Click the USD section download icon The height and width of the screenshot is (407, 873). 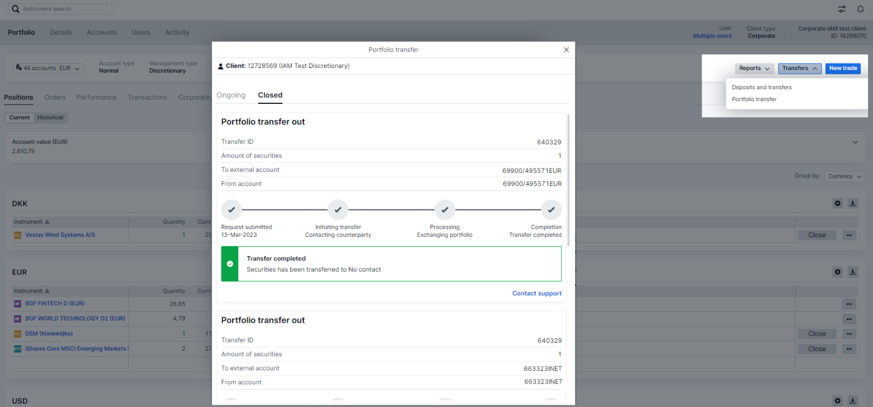point(852,400)
